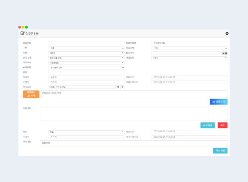
Task: Open the 문의 상품 선택 dropdown
Action: click(x=86, y=58)
